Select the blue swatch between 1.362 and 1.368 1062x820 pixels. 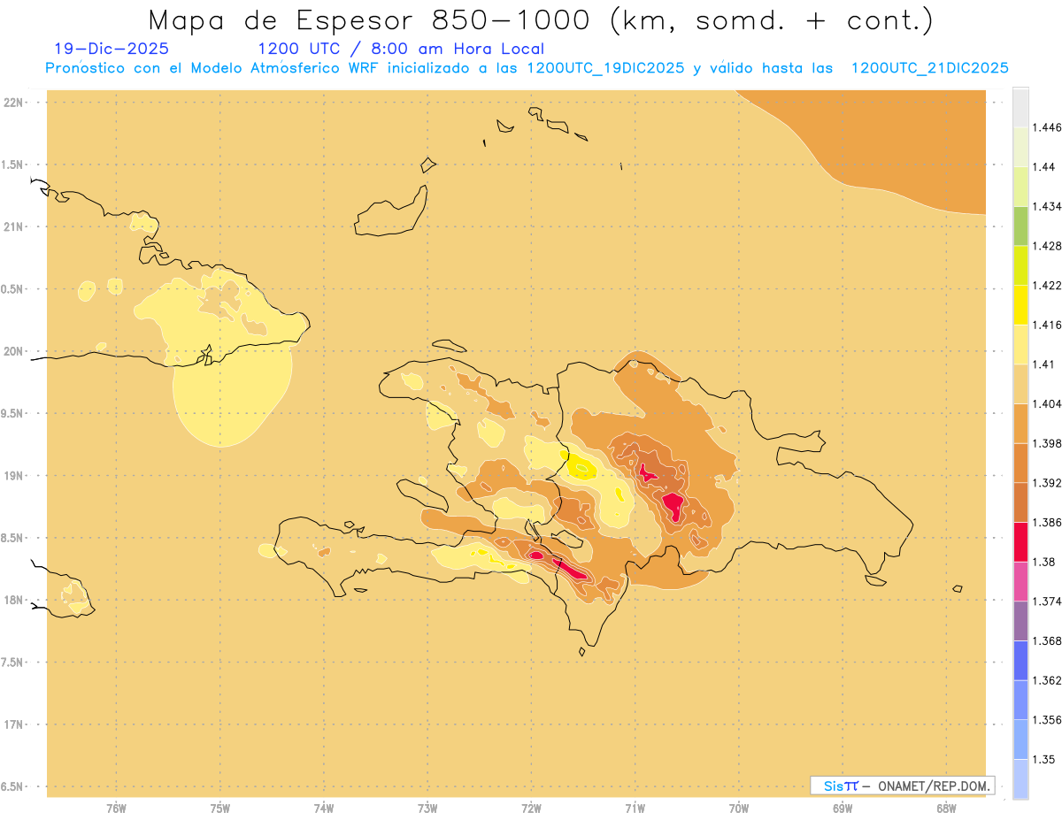pyautogui.click(x=1020, y=661)
